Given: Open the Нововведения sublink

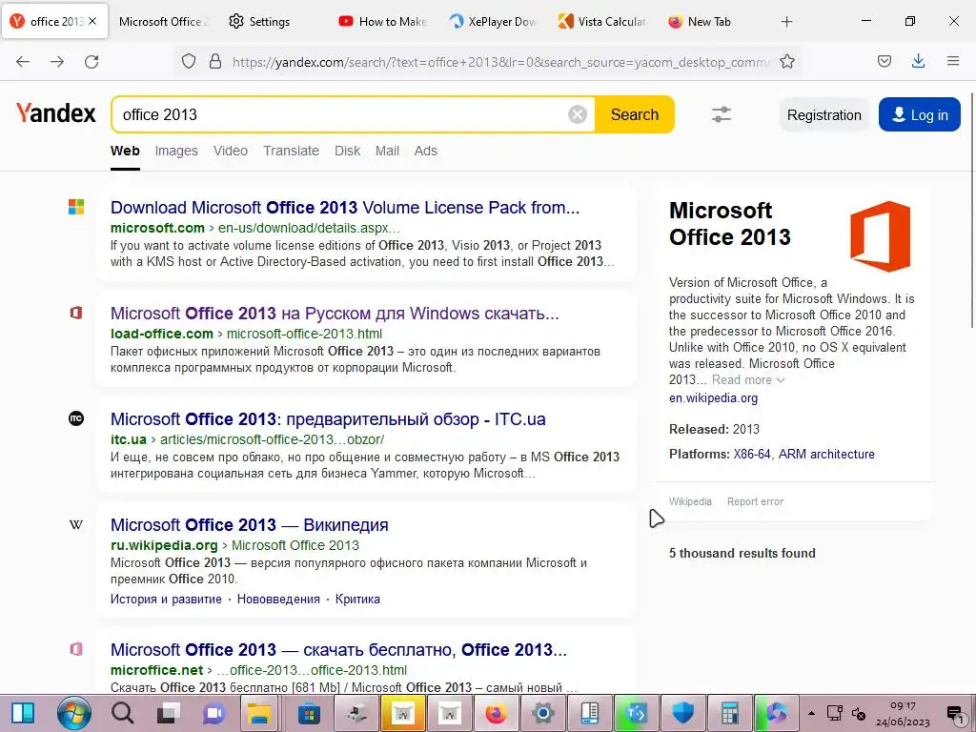Looking at the screenshot, I should click(x=278, y=599).
